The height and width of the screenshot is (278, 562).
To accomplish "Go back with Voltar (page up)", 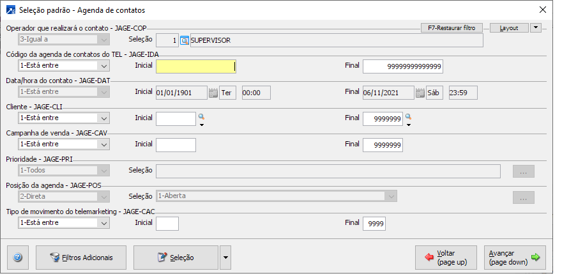I will coord(446,258).
